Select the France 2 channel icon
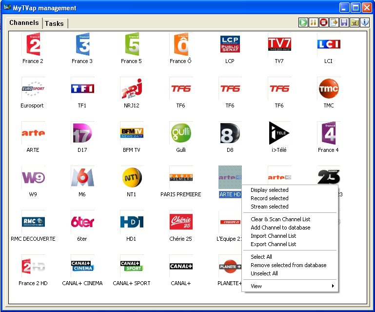The height and width of the screenshot is (312, 375). tap(33, 44)
